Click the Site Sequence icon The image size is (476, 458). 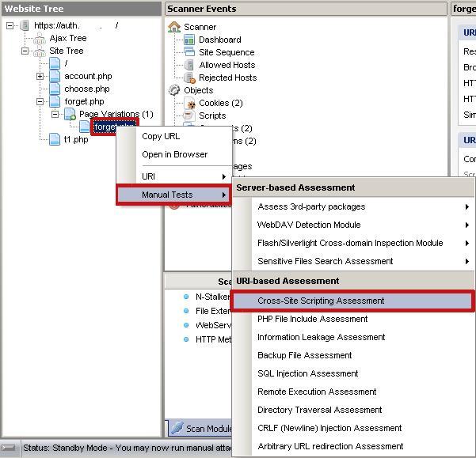[189, 52]
